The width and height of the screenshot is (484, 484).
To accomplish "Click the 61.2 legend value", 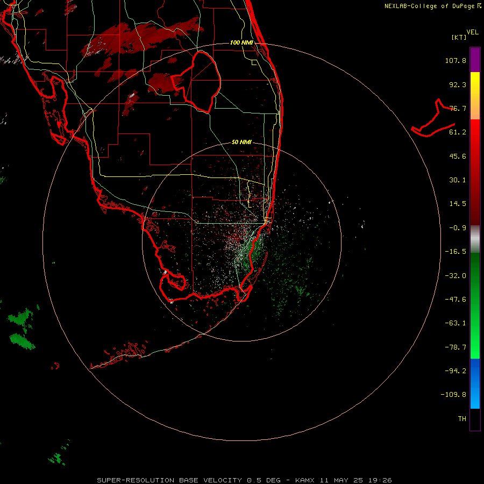I will 458,132.
